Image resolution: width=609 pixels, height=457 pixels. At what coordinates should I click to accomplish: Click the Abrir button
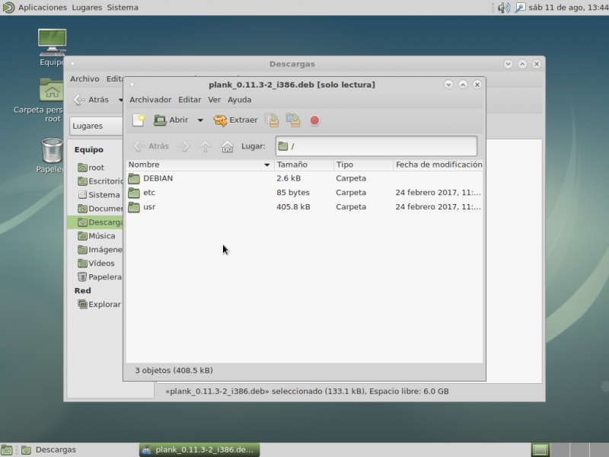pyautogui.click(x=171, y=120)
